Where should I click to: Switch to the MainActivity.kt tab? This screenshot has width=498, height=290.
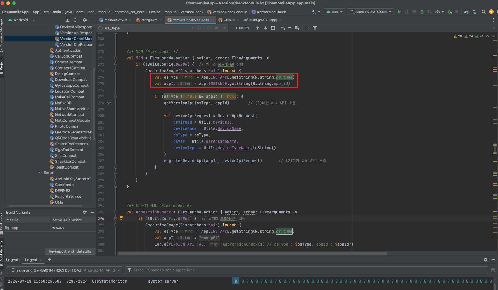[x=115, y=20]
